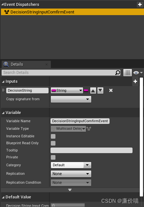Click the Variable Type label
The width and height of the screenshot is (144, 207).
(x=17, y=128)
